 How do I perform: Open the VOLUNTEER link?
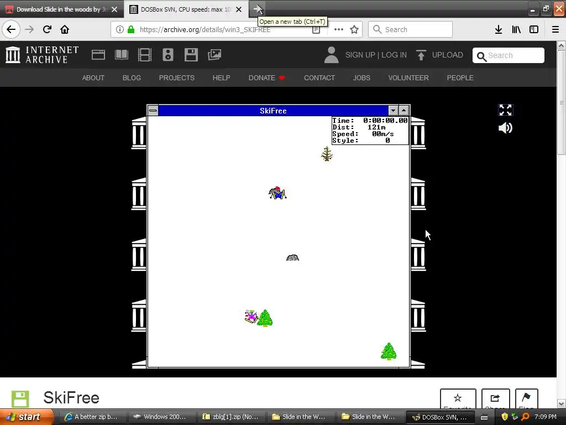point(408,77)
